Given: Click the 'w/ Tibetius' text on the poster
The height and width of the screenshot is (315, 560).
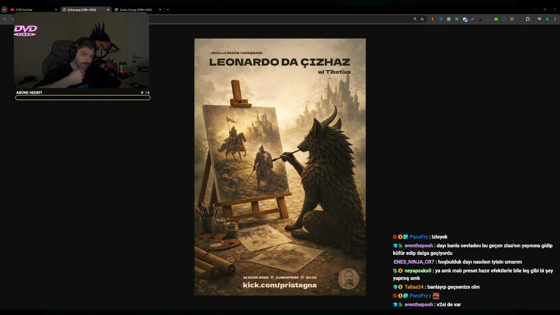Looking at the screenshot, I should [334, 72].
